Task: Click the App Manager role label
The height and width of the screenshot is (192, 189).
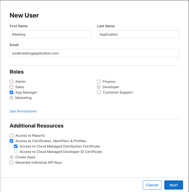Action: (x=26, y=92)
